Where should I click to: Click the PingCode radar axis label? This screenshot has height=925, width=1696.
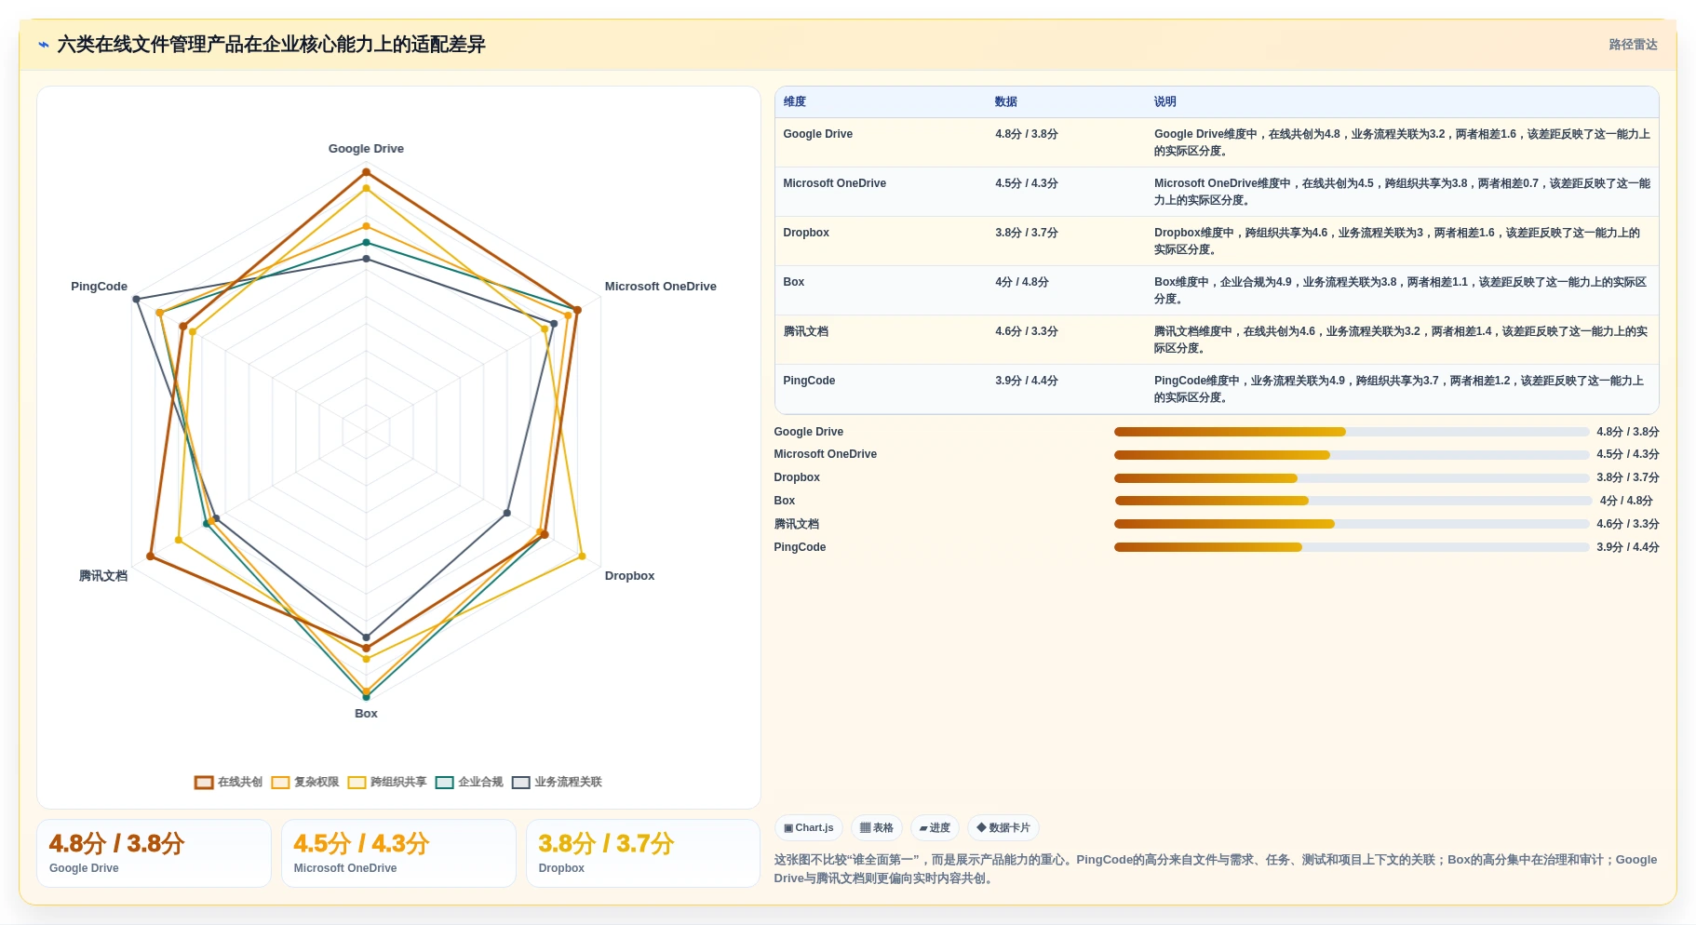[x=99, y=287]
